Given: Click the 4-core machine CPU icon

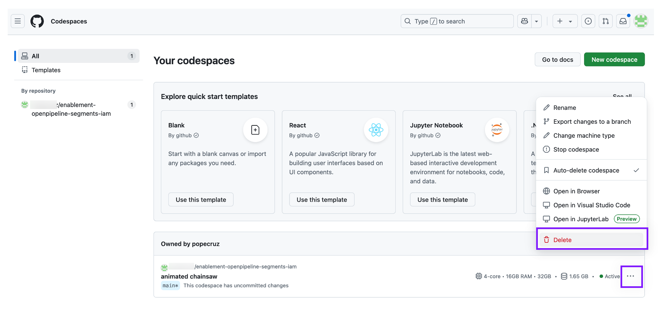Looking at the screenshot, I should click(479, 276).
